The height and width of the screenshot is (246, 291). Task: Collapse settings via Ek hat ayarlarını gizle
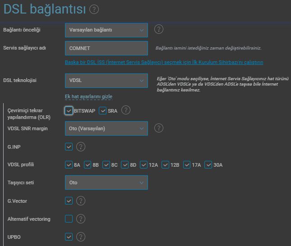click(88, 96)
